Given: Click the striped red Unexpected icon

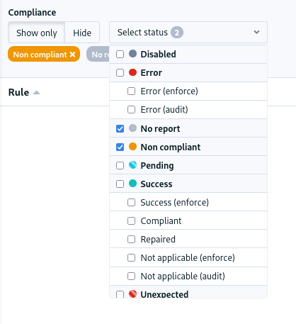Looking at the screenshot, I should [132, 294].
